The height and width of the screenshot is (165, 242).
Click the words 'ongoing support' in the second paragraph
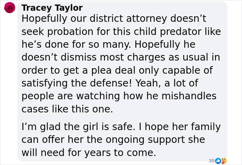(145, 140)
